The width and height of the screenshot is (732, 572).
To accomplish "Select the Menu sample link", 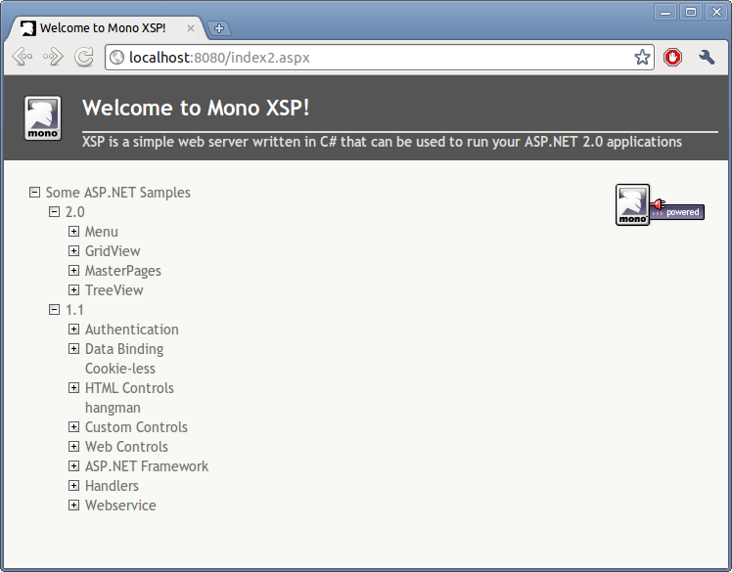I will (x=102, y=232).
